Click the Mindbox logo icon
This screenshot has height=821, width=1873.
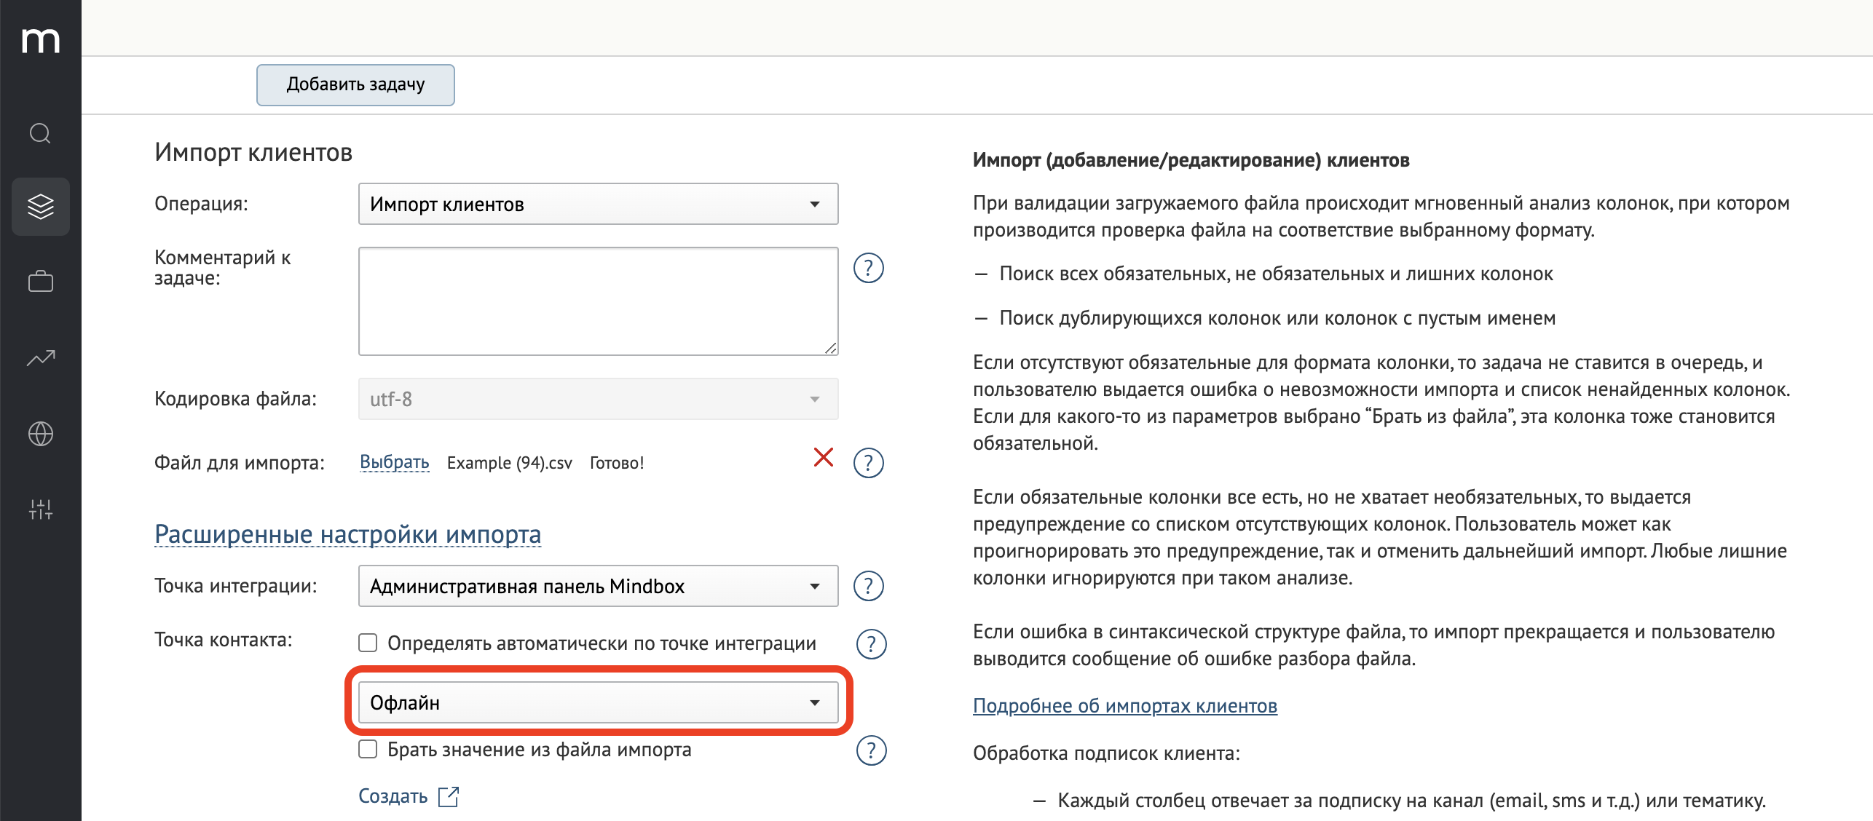(41, 40)
